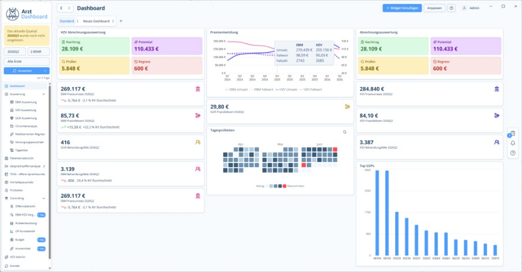
Task: Click the Anpassen button
Action: point(434,8)
